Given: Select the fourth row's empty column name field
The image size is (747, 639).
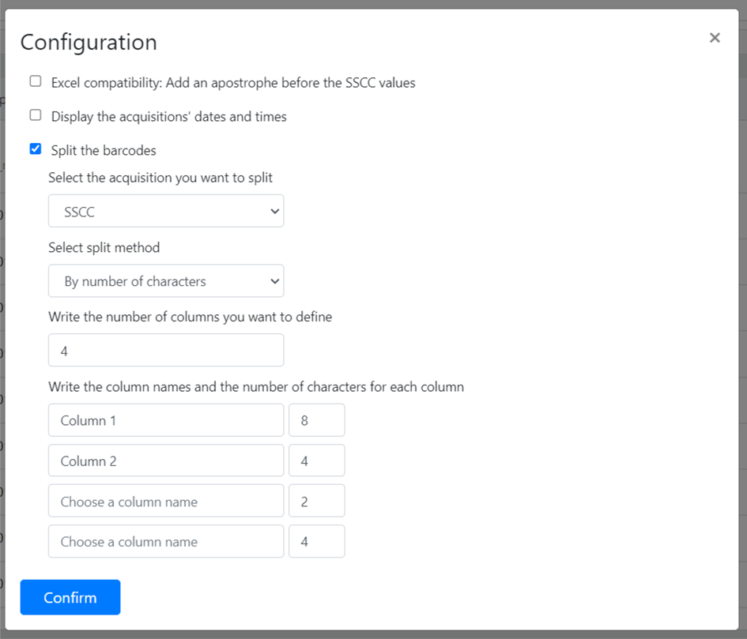Looking at the screenshot, I should (166, 541).
